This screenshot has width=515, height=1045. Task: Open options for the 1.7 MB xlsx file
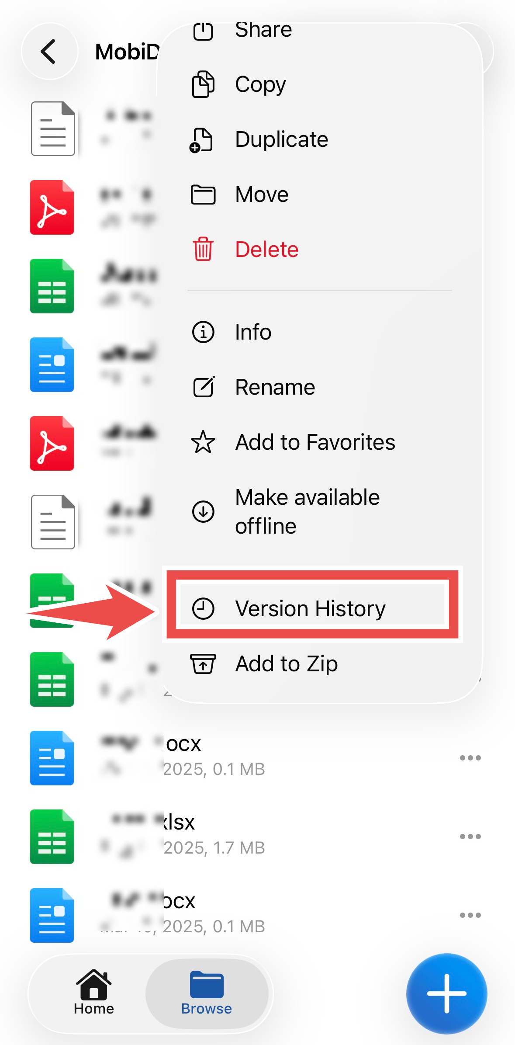click(x=470, y=837)
